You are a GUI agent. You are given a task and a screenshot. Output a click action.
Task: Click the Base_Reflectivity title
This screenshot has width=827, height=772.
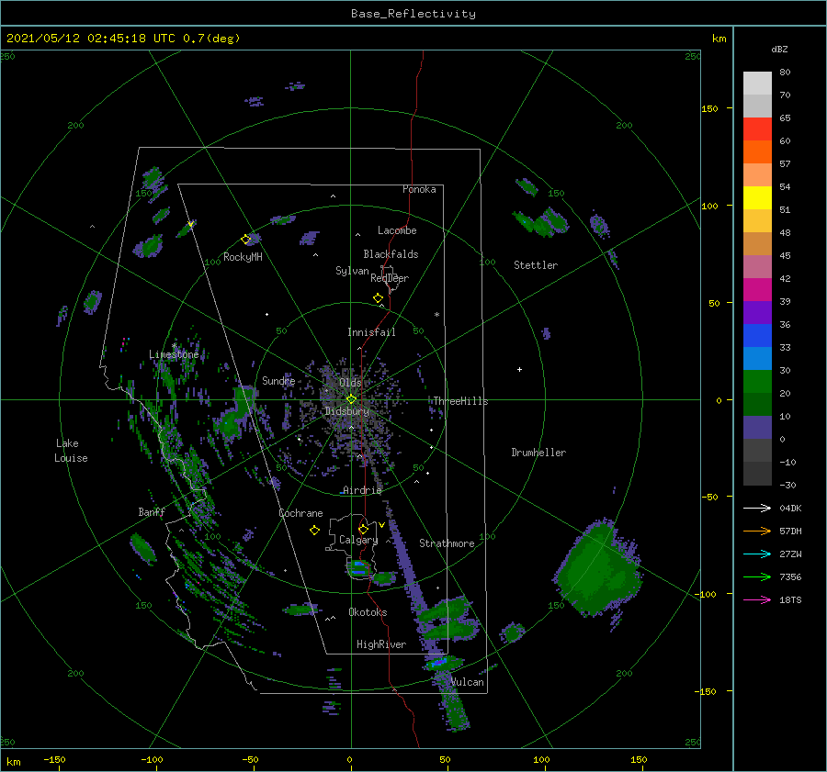[x=413, y=14]
